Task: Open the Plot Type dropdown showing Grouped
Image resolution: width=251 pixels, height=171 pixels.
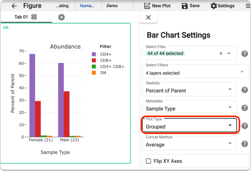Action: click(189, 125)
